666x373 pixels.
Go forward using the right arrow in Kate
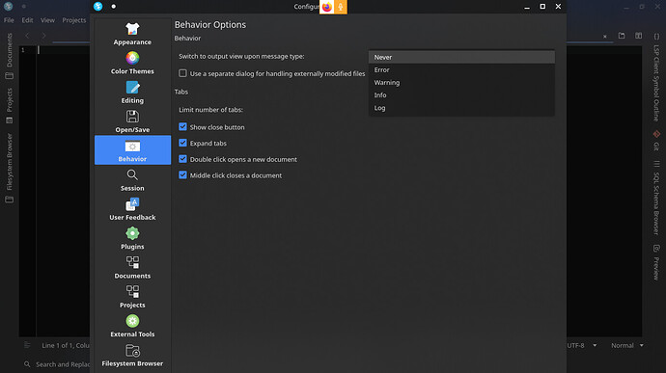point(43,36)
